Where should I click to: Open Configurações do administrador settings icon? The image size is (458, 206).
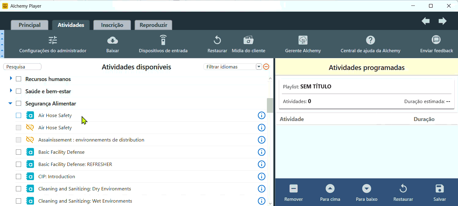point(53,40)
